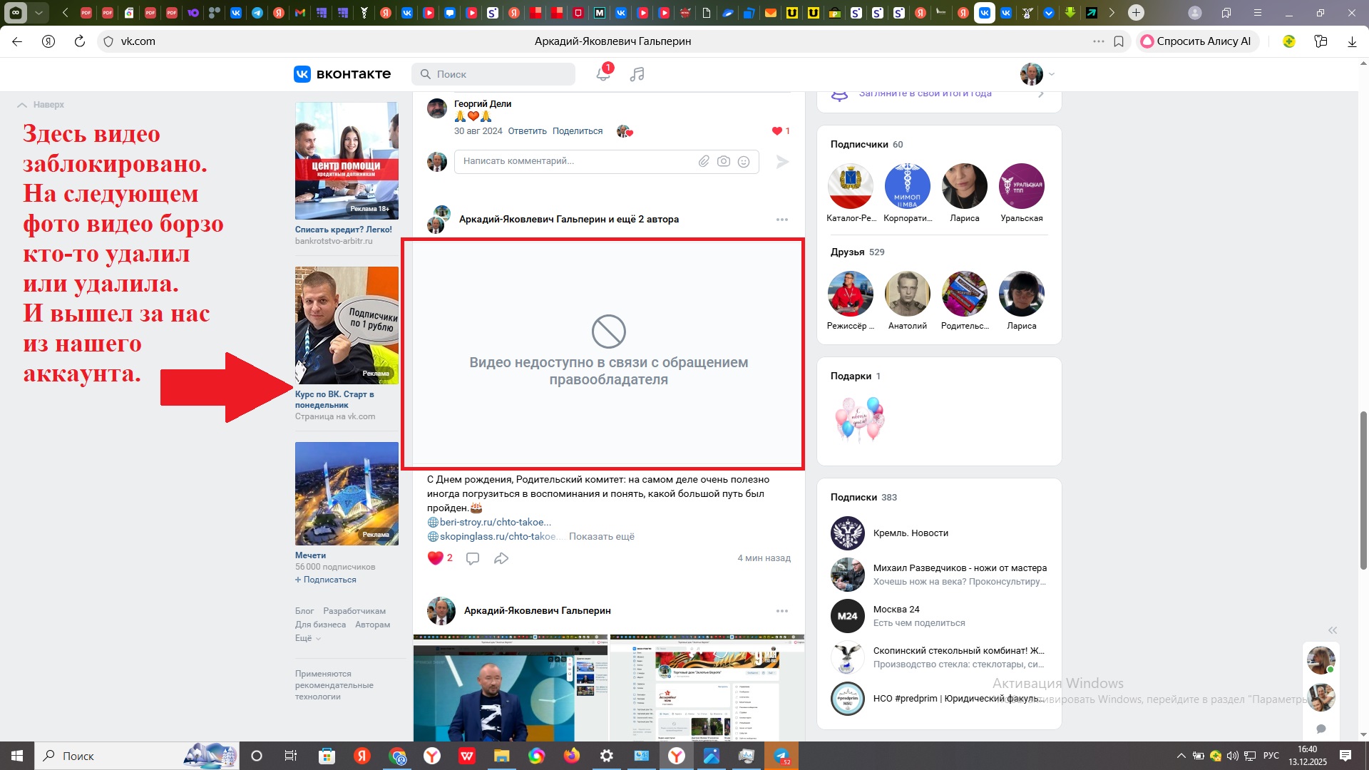Click the comment icon under the birthday post

(x=472, y=558)
